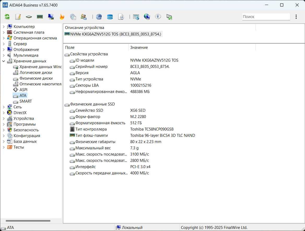Open the Report toolbar icon
Screen dimensions: 305x231
tap(18, 17)
